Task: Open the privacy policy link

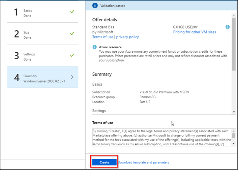Action: point(128,37)
